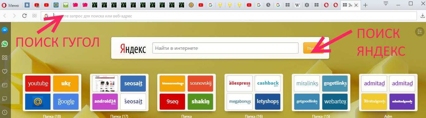Viewport: 426px width, 118px height.
Task: Click the orange Yandex search button
Action: pos(313,48)
